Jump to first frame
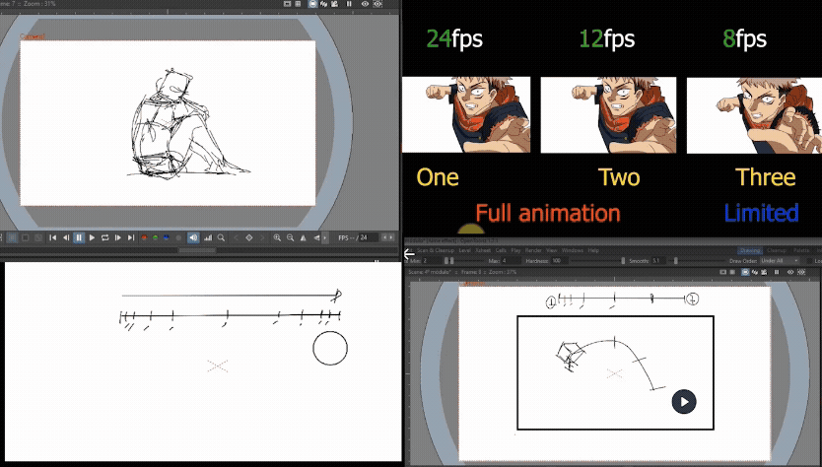822x467 pixels. click(x=52, y=237)
